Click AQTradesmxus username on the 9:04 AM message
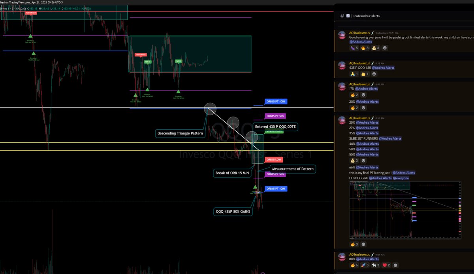The height and width of the screenshot is (274, 474). click(x=359, y=254)
